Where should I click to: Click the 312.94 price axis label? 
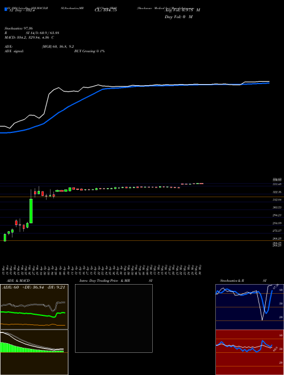pyautogui.click(x=278, y=199)
